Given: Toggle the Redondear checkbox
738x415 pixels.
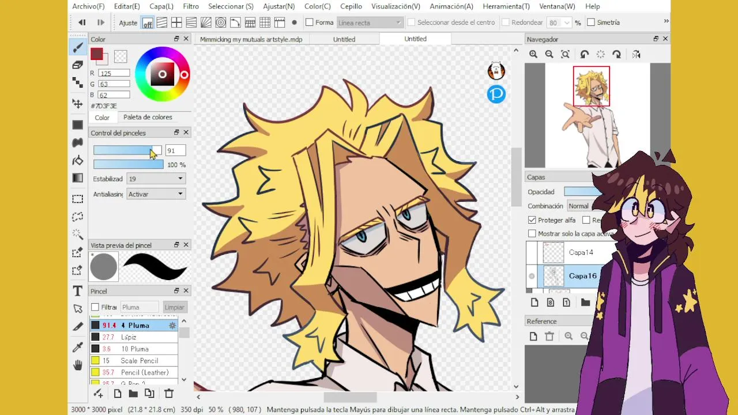Looking at the screenshot, I should pos(506,22).
